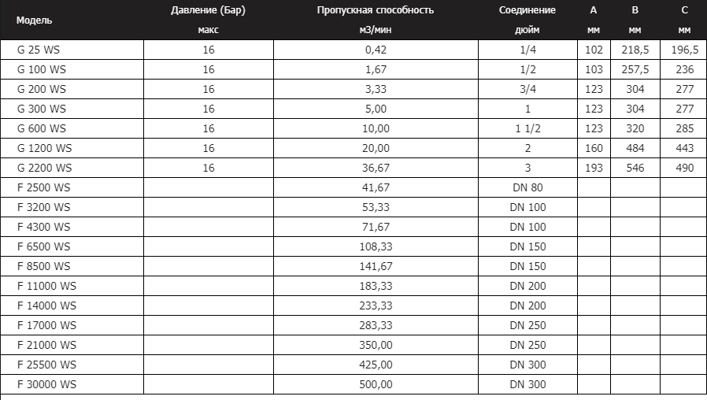Click the 1 1/2 connection value

click(x=527, y=128)
